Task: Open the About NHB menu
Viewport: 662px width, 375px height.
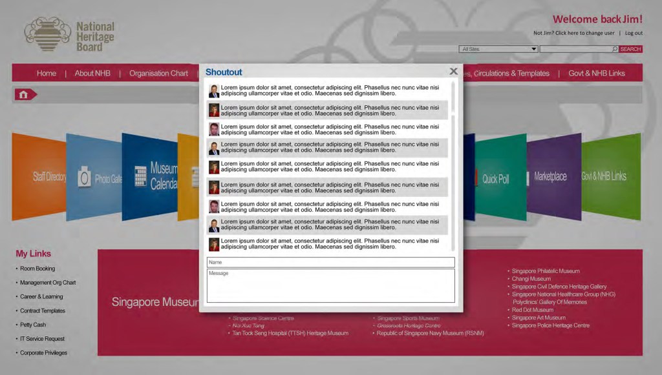Action: 92,73
